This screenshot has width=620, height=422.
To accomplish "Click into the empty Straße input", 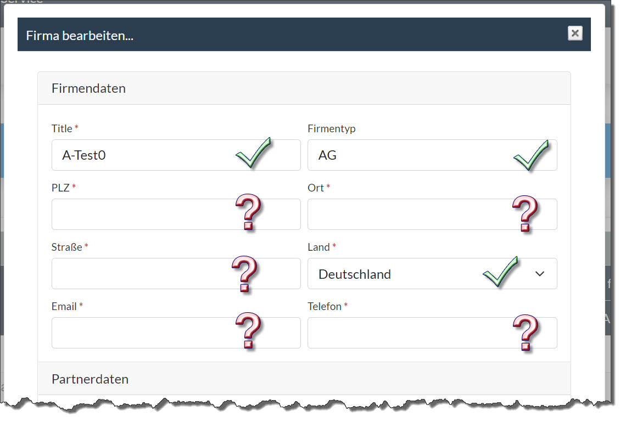I will point(137,274).
